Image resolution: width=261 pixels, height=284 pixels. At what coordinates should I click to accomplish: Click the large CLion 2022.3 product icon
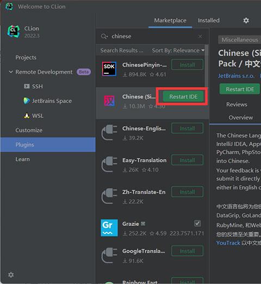coord(14,31)
